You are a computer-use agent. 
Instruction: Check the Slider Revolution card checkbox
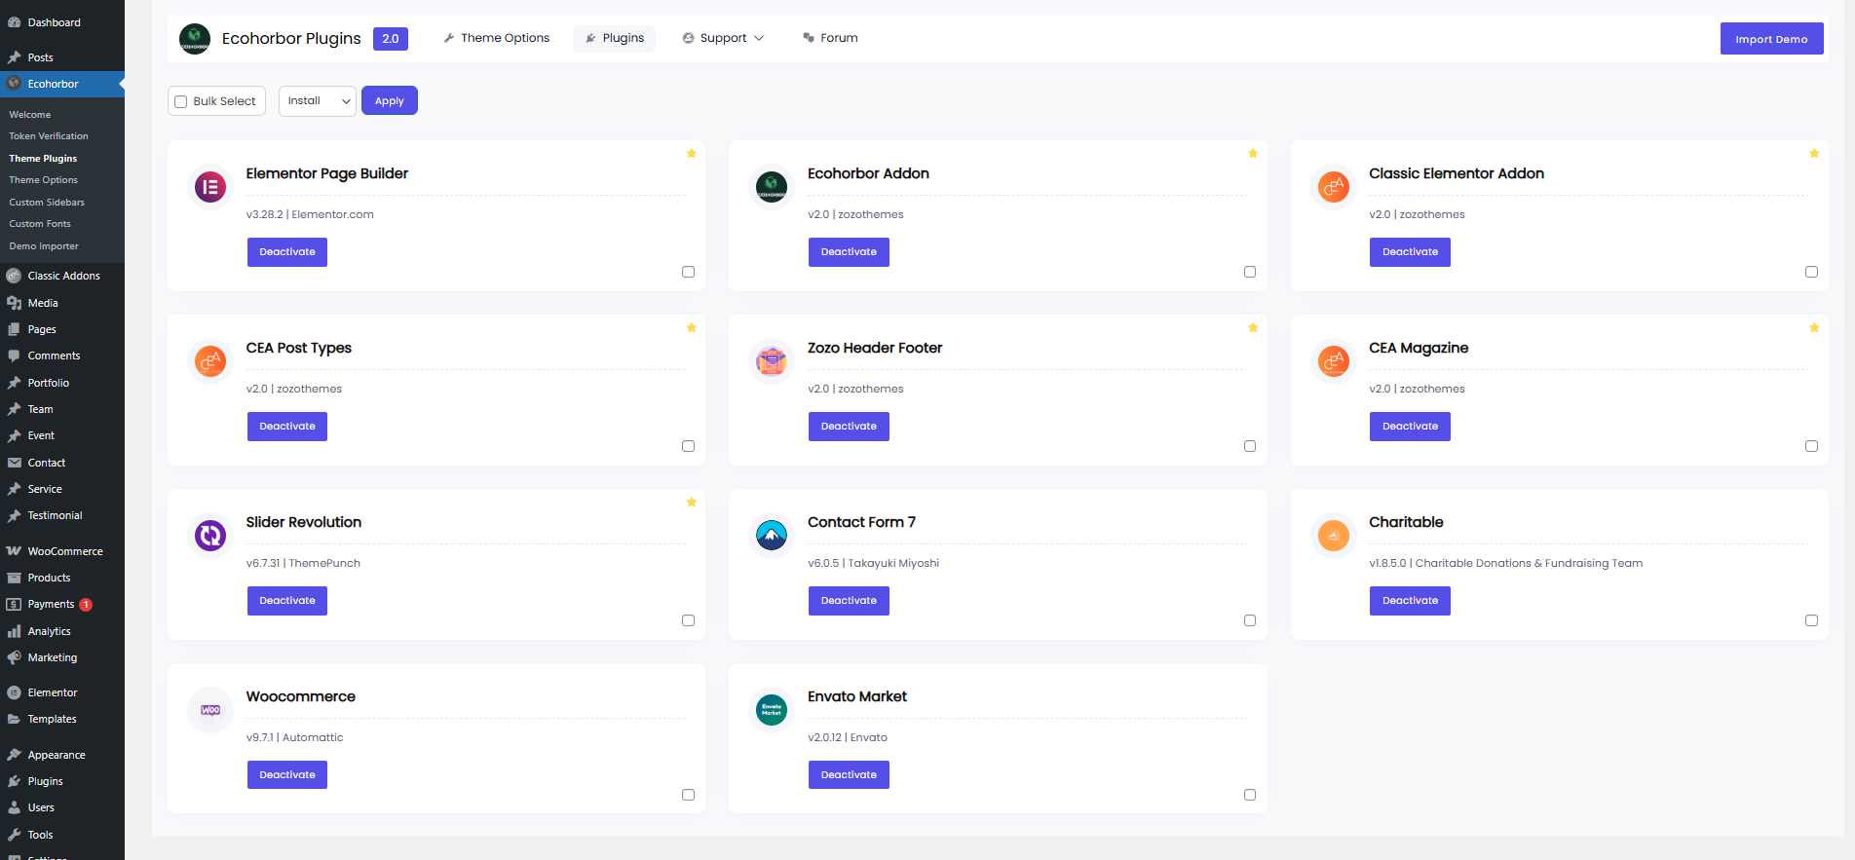point(688,620)
